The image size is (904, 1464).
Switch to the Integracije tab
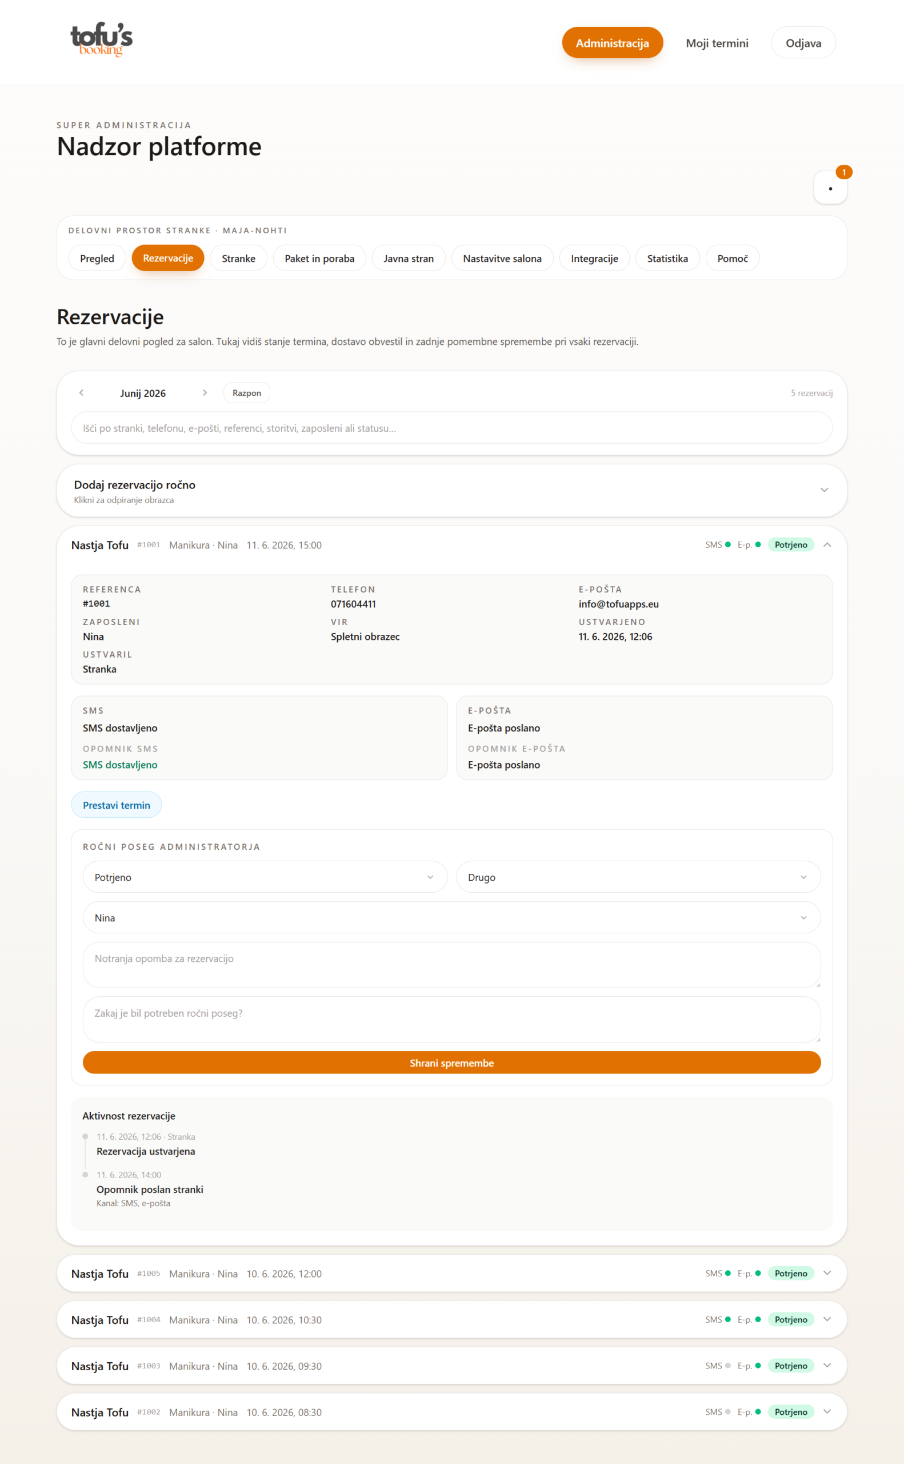[x=594, y=258]
